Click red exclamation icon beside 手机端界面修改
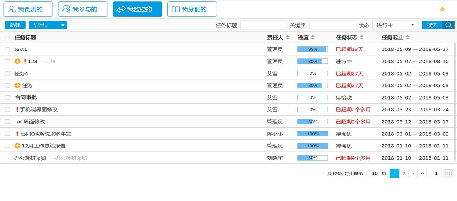 (x=17, y=110)
